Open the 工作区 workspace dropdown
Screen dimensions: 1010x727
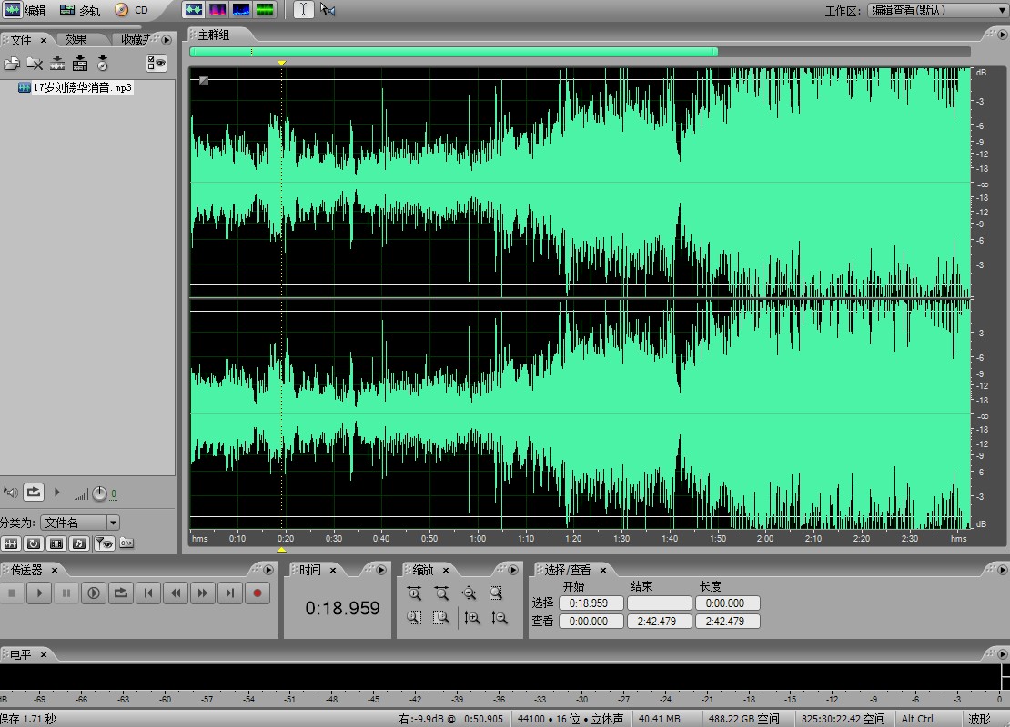[x=1000, y=11]
